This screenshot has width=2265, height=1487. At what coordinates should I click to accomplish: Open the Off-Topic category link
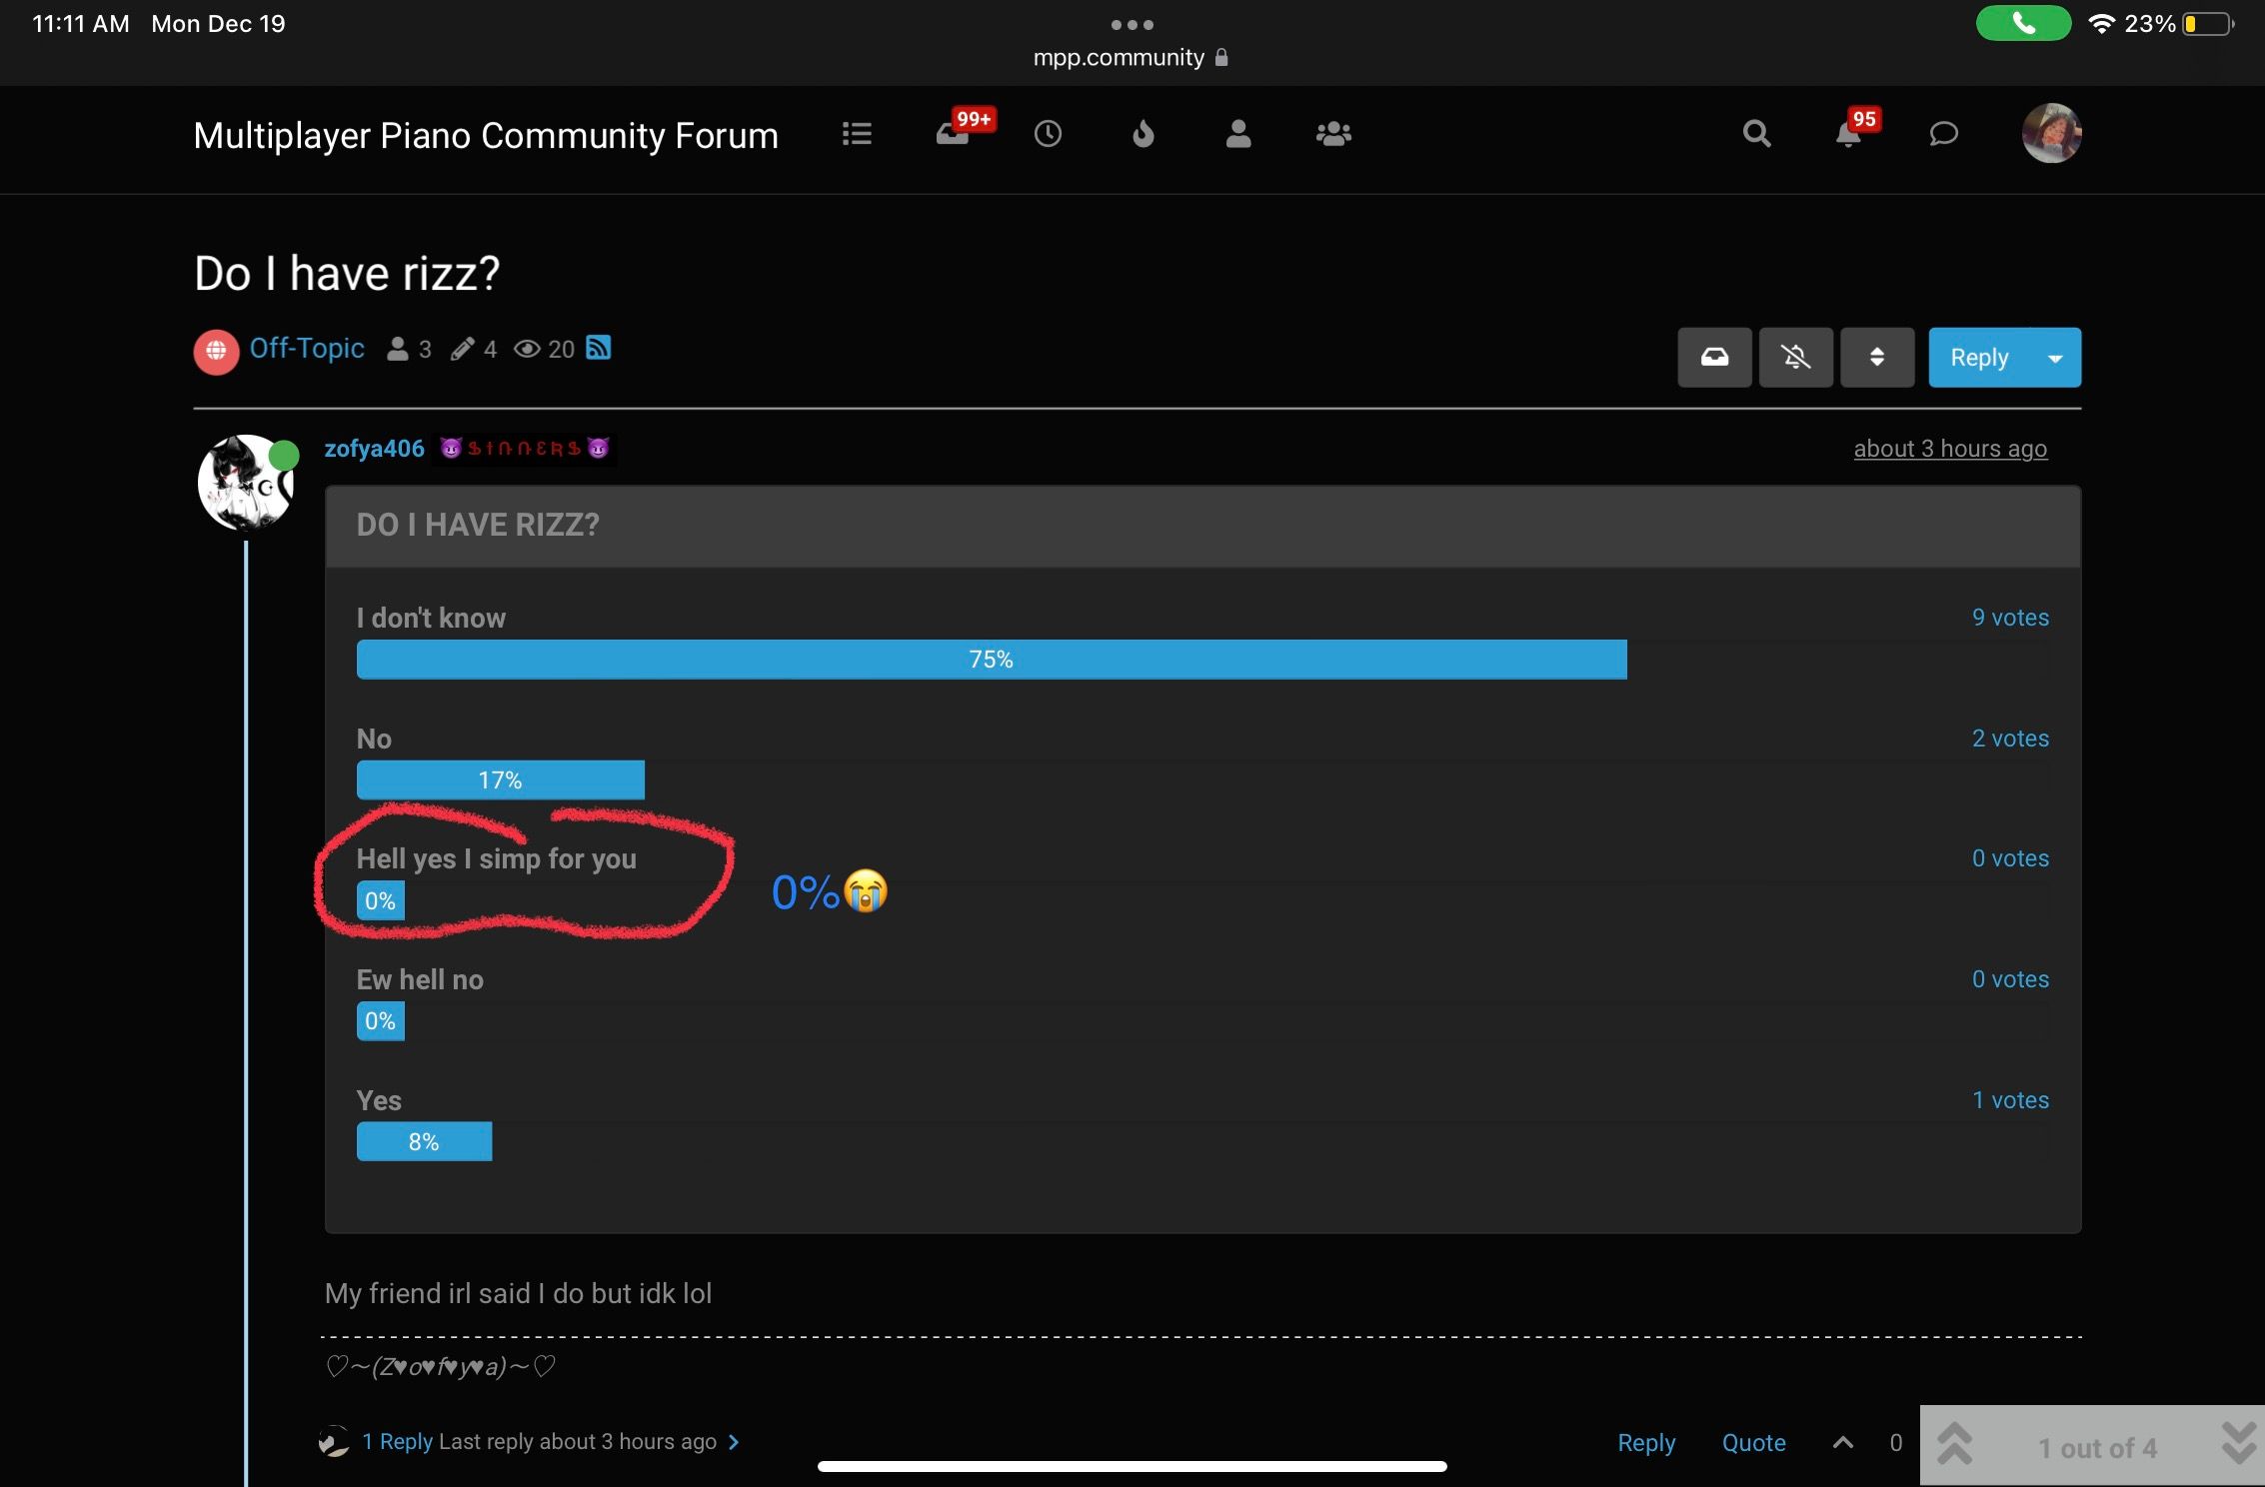[x=306, y=348]
